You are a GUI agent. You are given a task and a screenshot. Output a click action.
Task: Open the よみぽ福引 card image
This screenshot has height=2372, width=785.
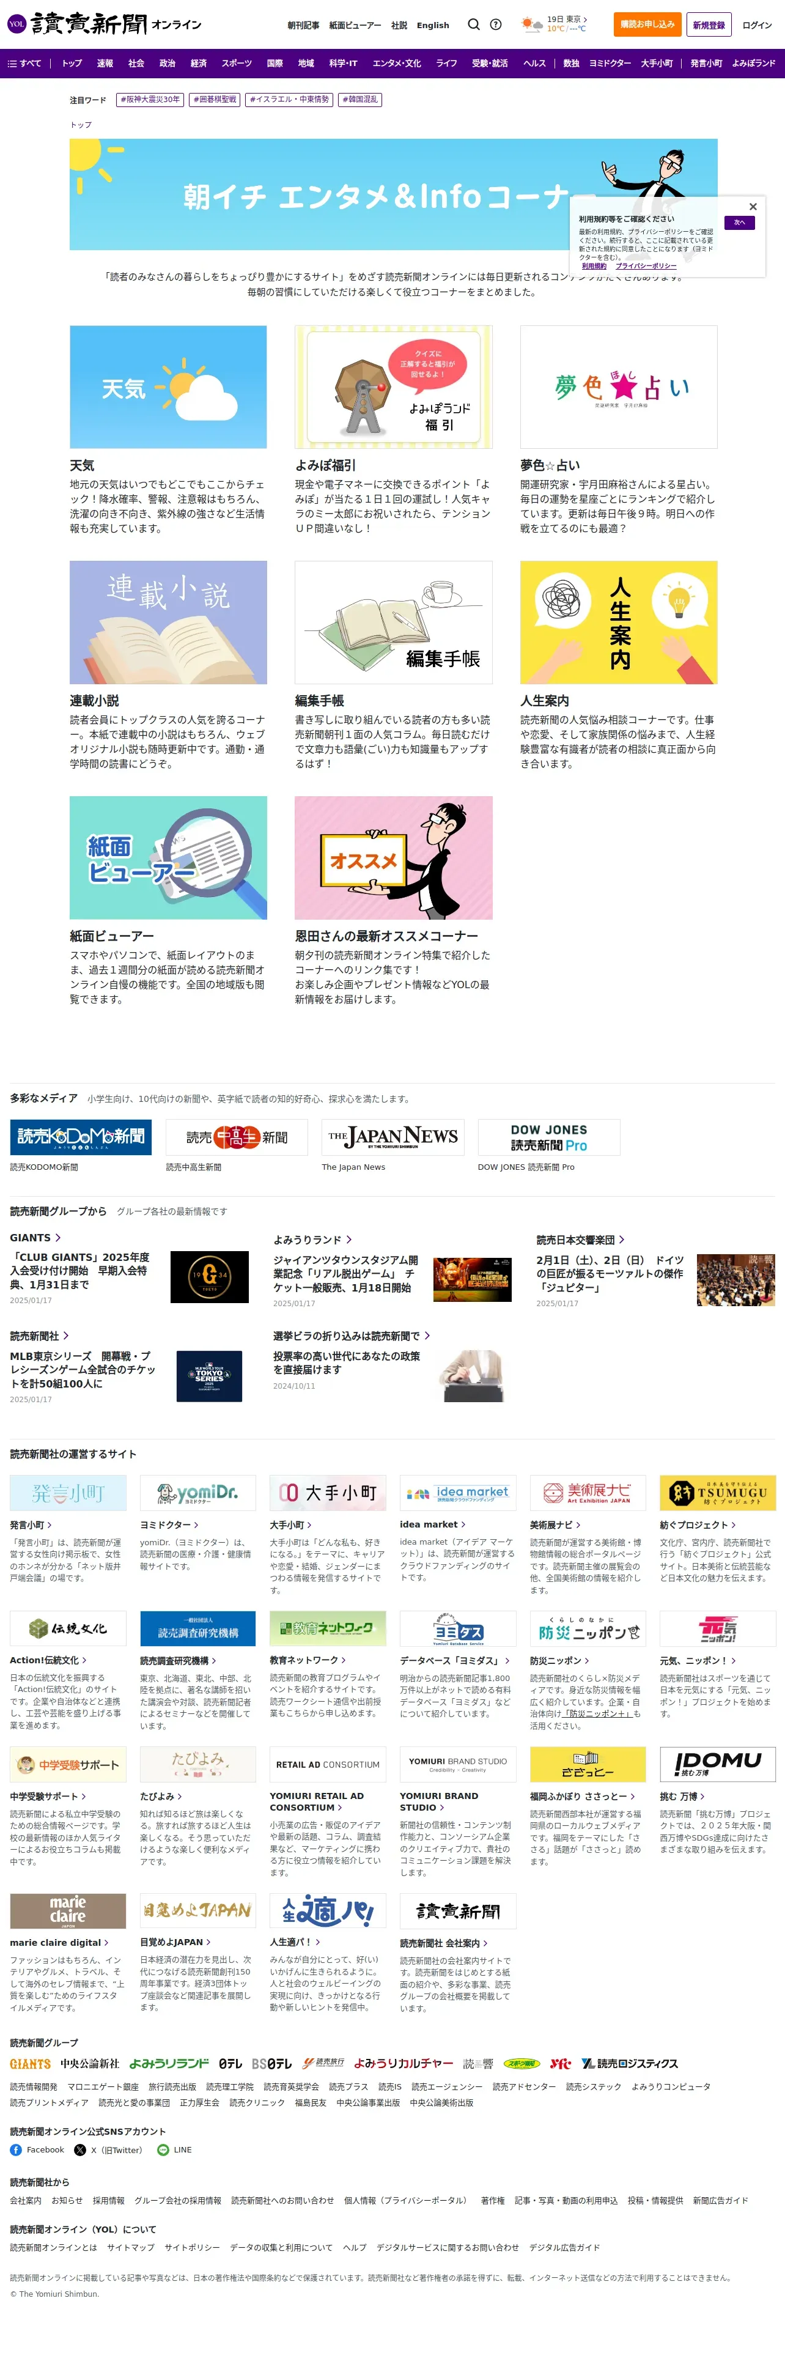pos(393,386)
